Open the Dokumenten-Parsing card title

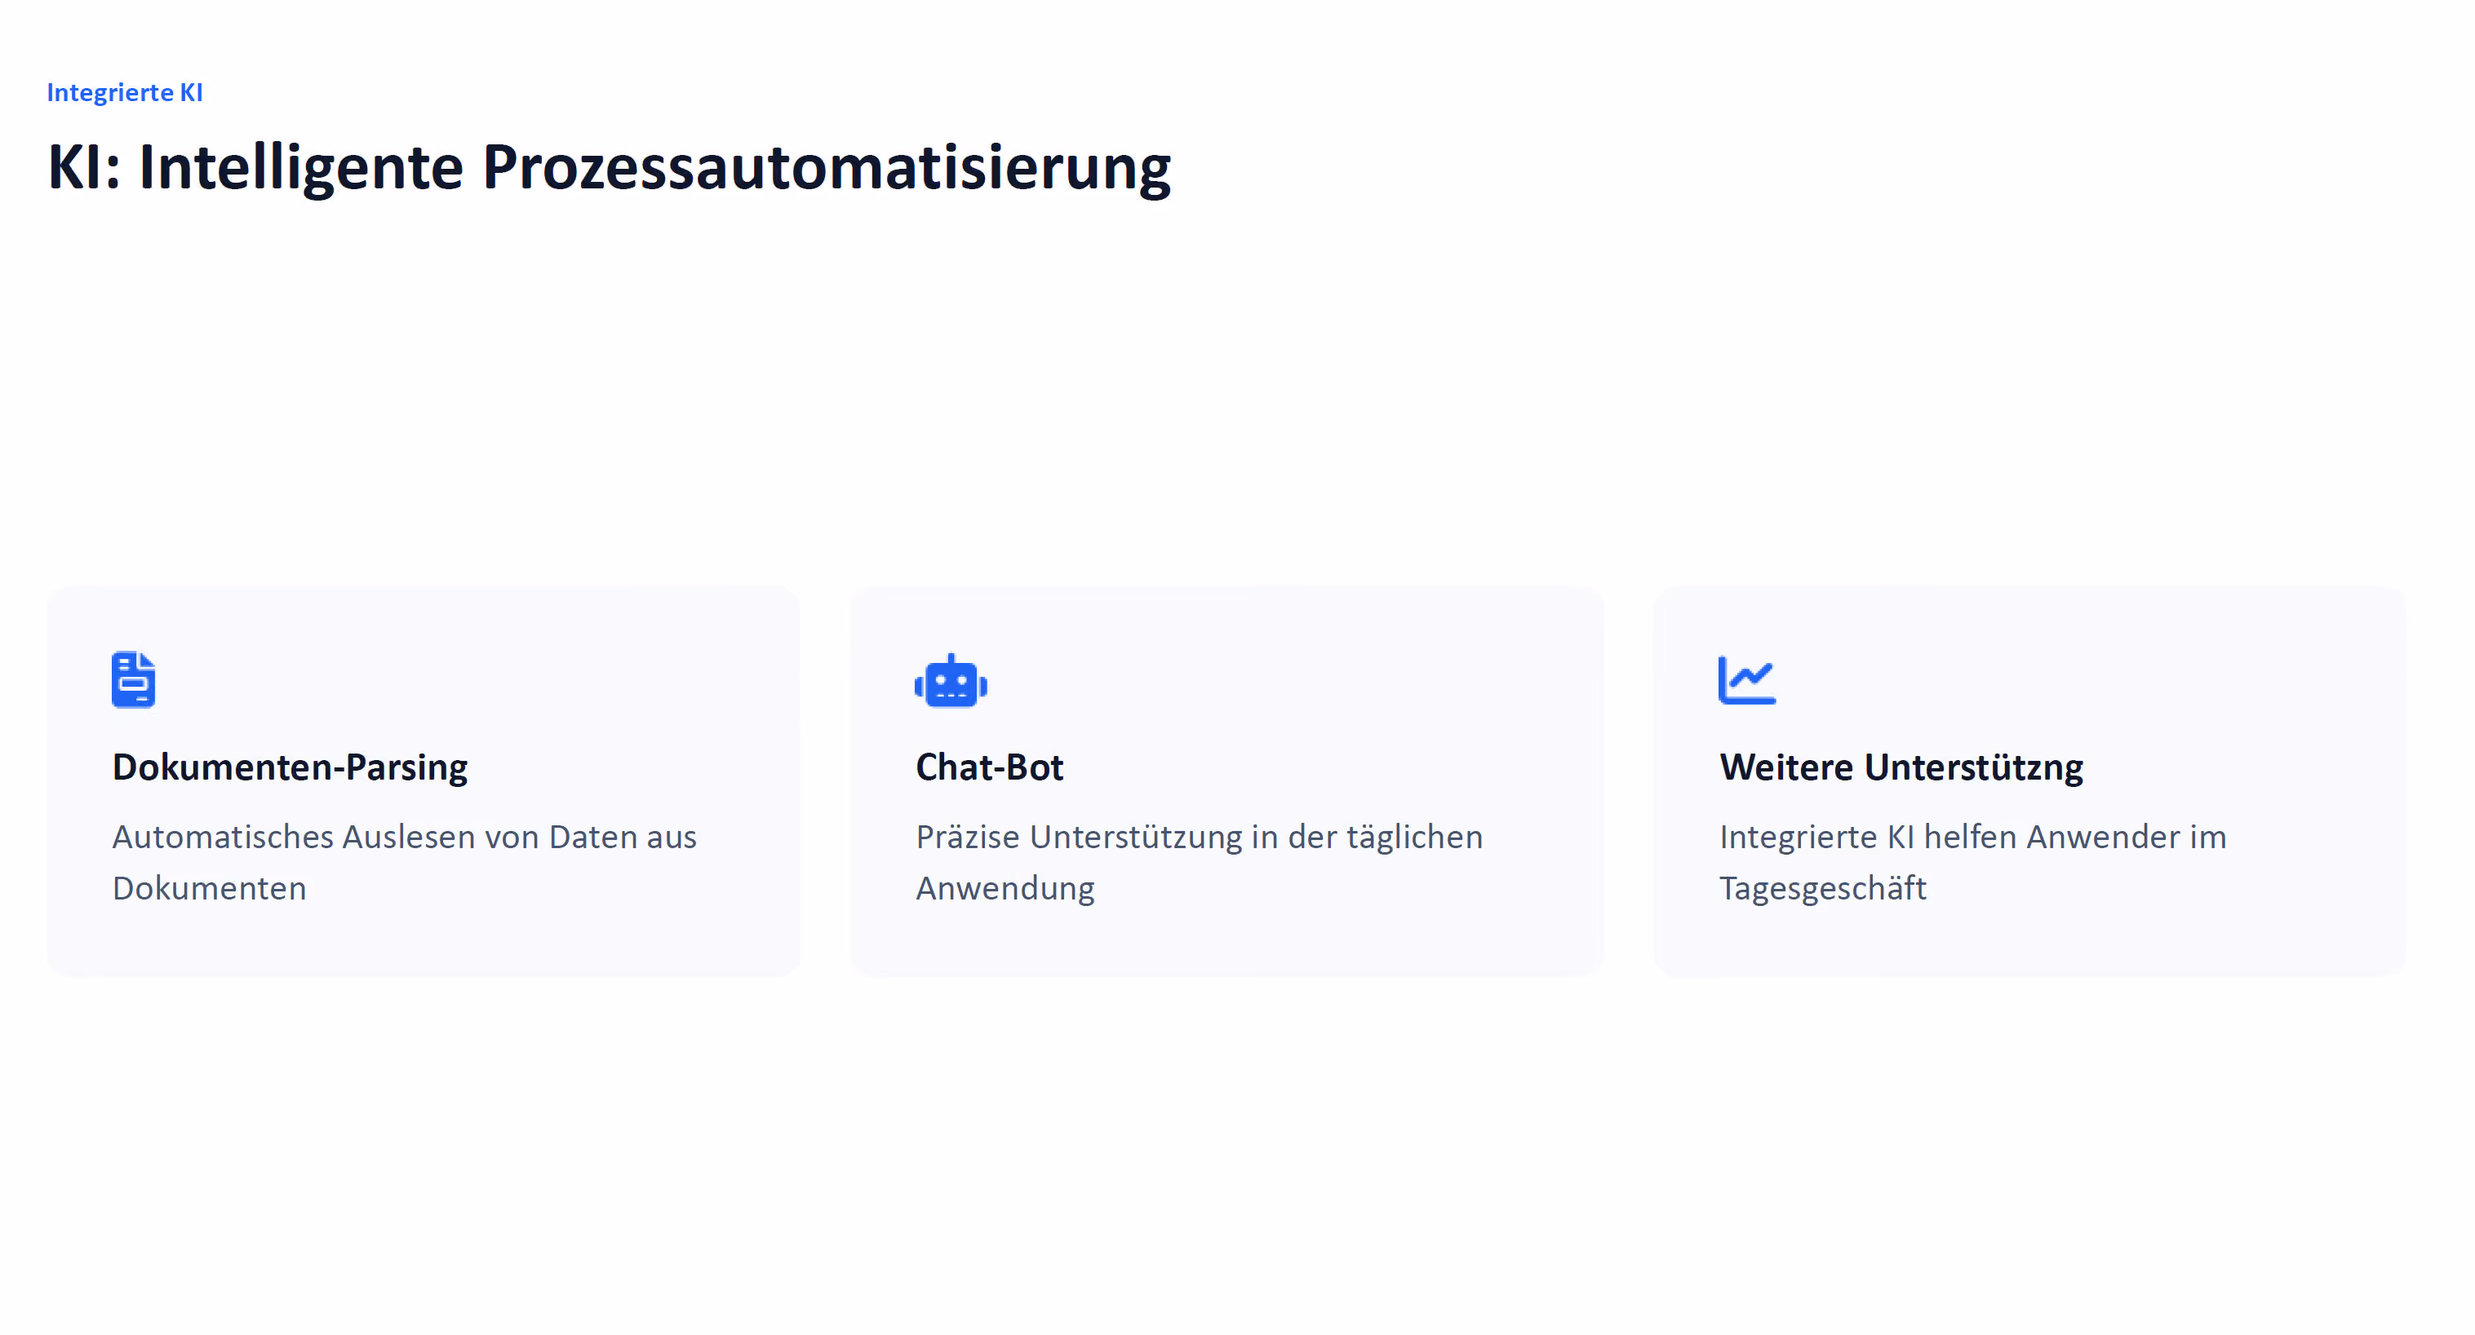(291, 767)
